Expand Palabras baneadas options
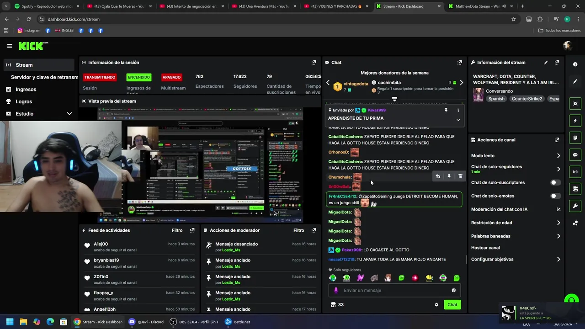Image resolution: width=585 pixels, height=329 pixels. 558,236
